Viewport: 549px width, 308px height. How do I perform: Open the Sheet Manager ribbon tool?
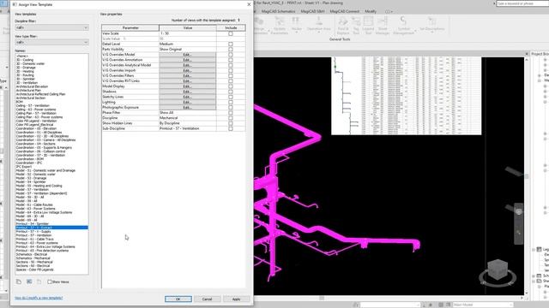383,26
